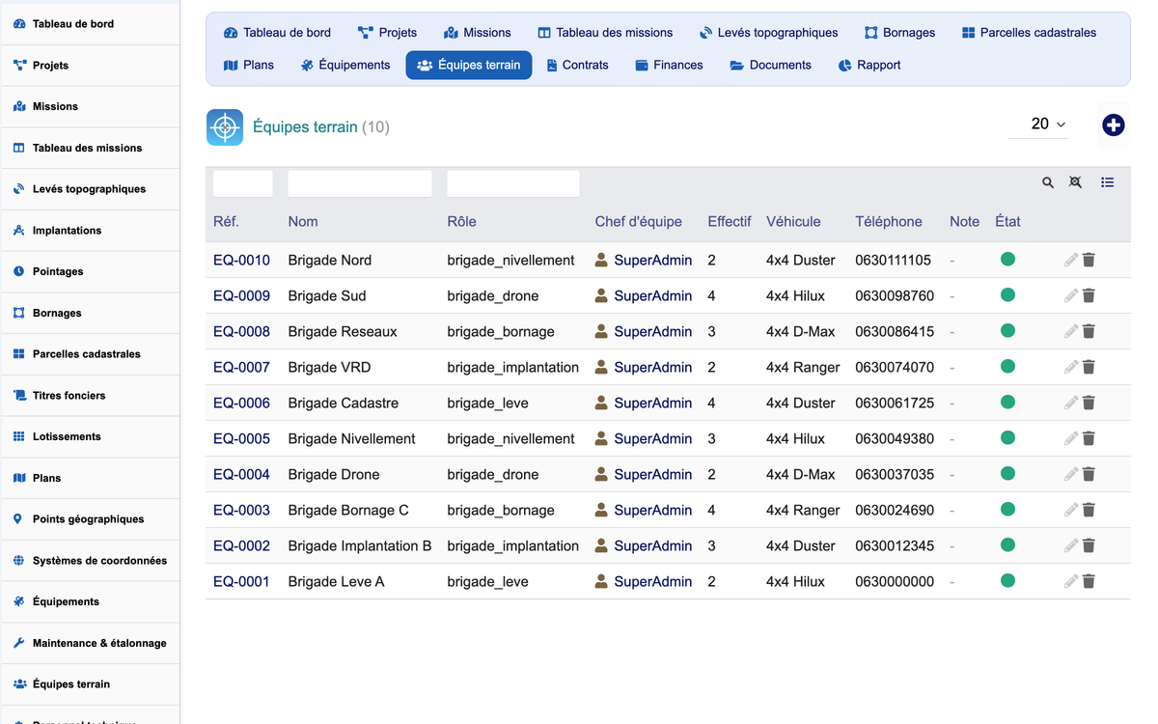Sort by the Effectif column header
Image resolution: width=1158 pixels, height=724 pixels.
pyautogui.click(x=729, y=222)
